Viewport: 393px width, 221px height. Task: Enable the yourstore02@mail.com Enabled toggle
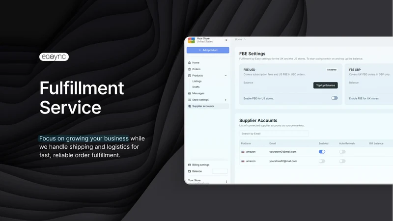[x=322, y=161]
